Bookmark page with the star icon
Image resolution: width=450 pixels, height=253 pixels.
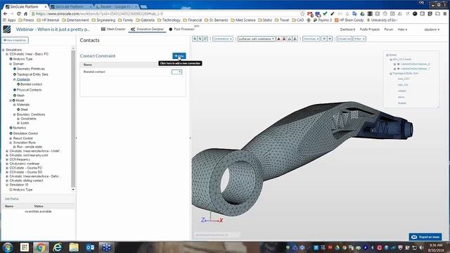[302, 14]
